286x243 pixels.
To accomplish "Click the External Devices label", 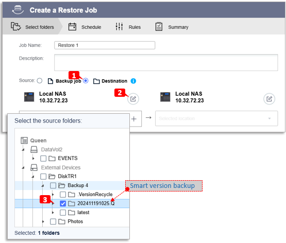I will click(61, 167).
